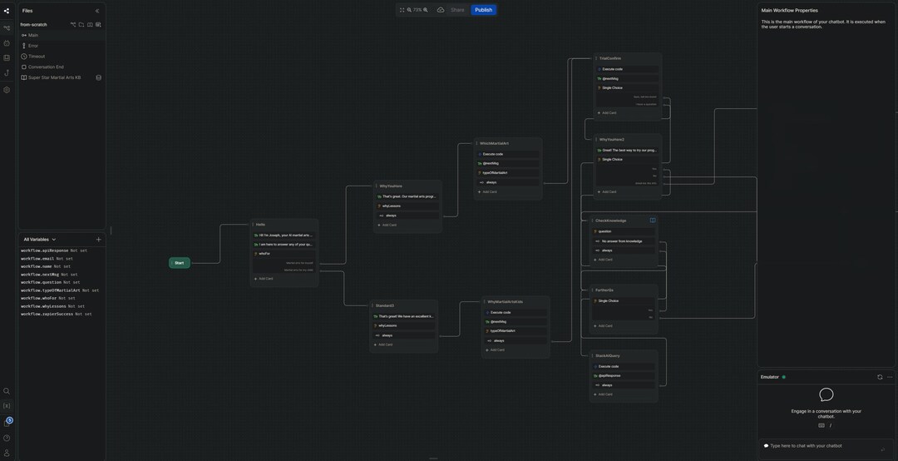Image resolution: width=898 pixels, height=461 pixels.
Task: Select the Conversation End workflow
Action: tap(62, 67)
